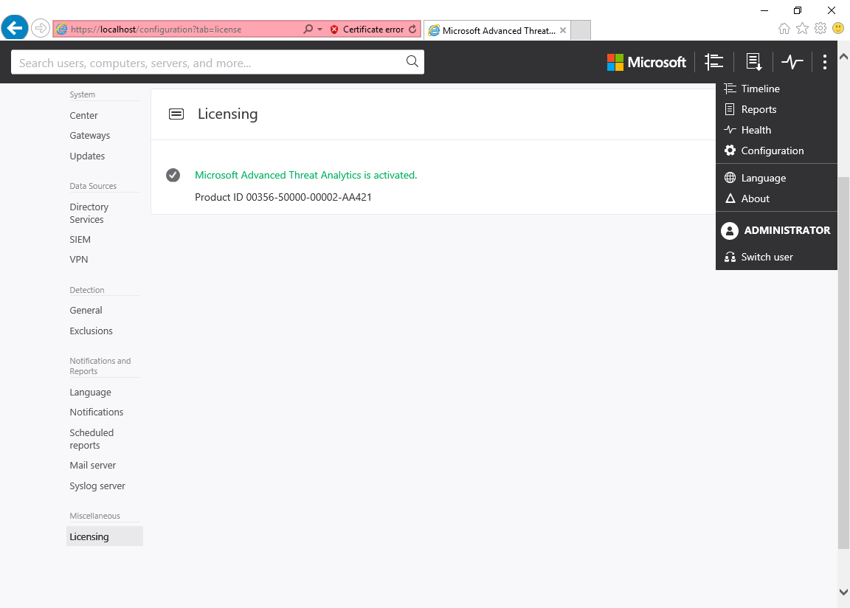The image size is (850, 608).
Task: Open Scheduled reports in the sidebar
Action: click(91, 439)
